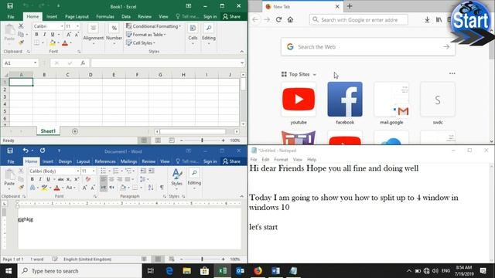Toggle Underline in Excel Font group
This screenshot has height=278, width=495.
53,34
